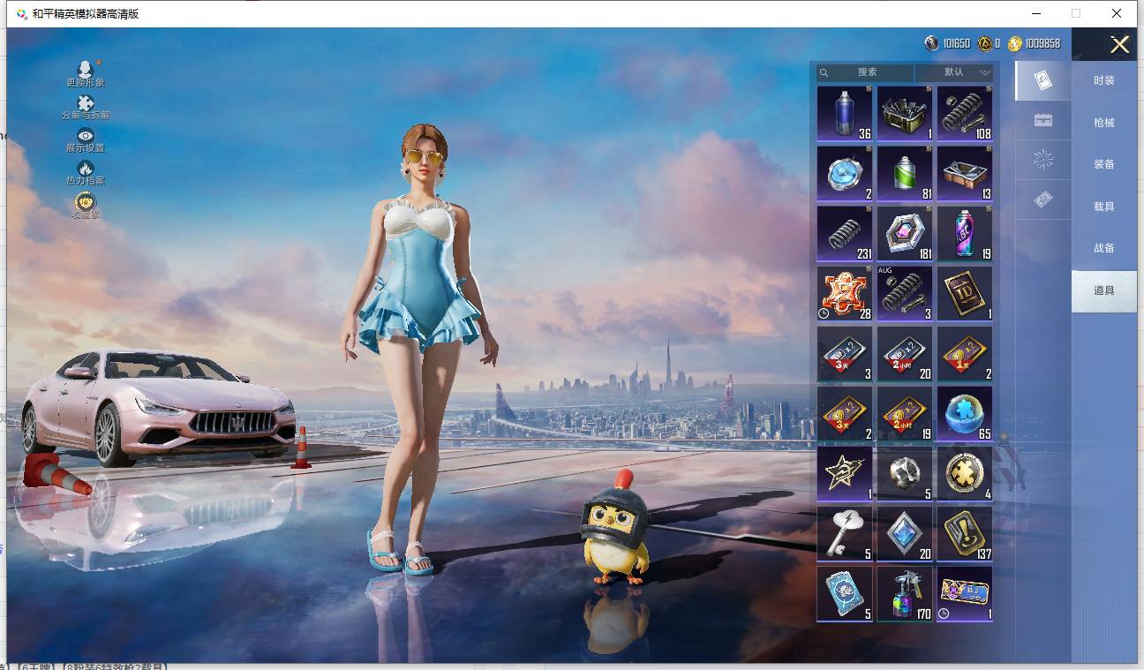Select the ticket sub-category tab
This screenshot has width=1144, height=670.
[1042, 200]
